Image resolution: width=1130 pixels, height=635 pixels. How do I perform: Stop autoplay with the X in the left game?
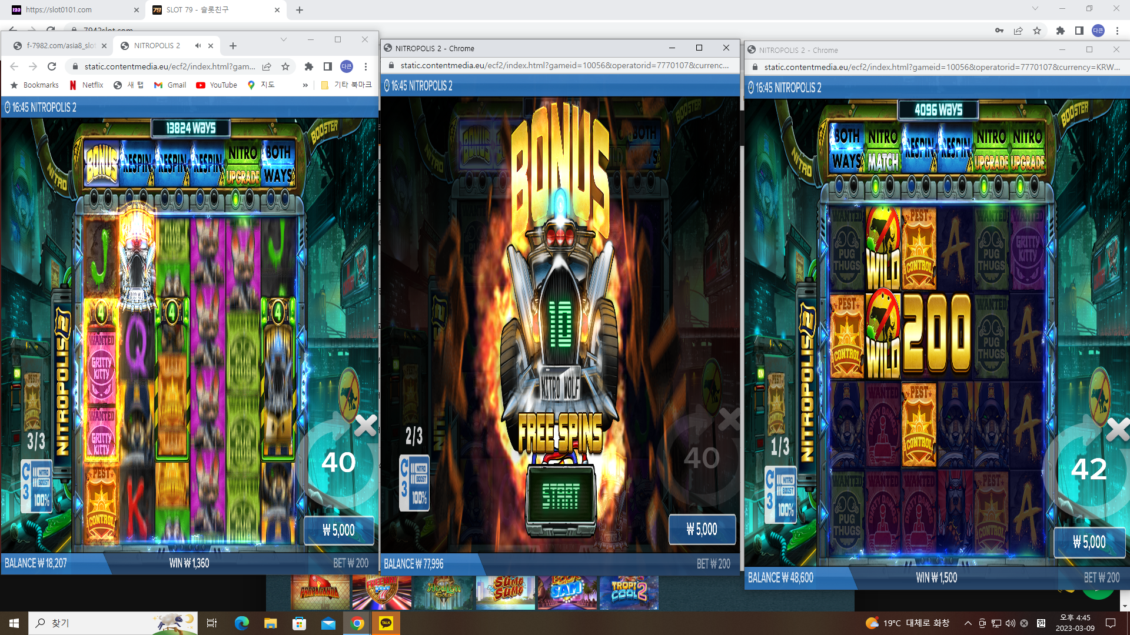365,425
